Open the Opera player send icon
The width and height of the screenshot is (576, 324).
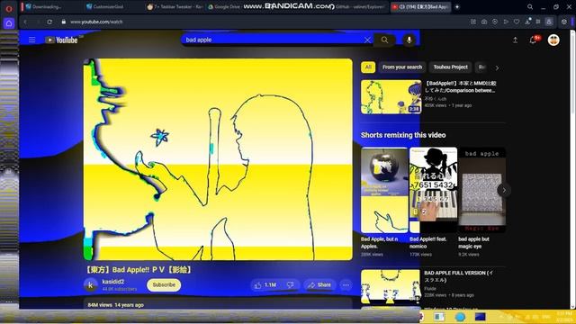[506, 22]
